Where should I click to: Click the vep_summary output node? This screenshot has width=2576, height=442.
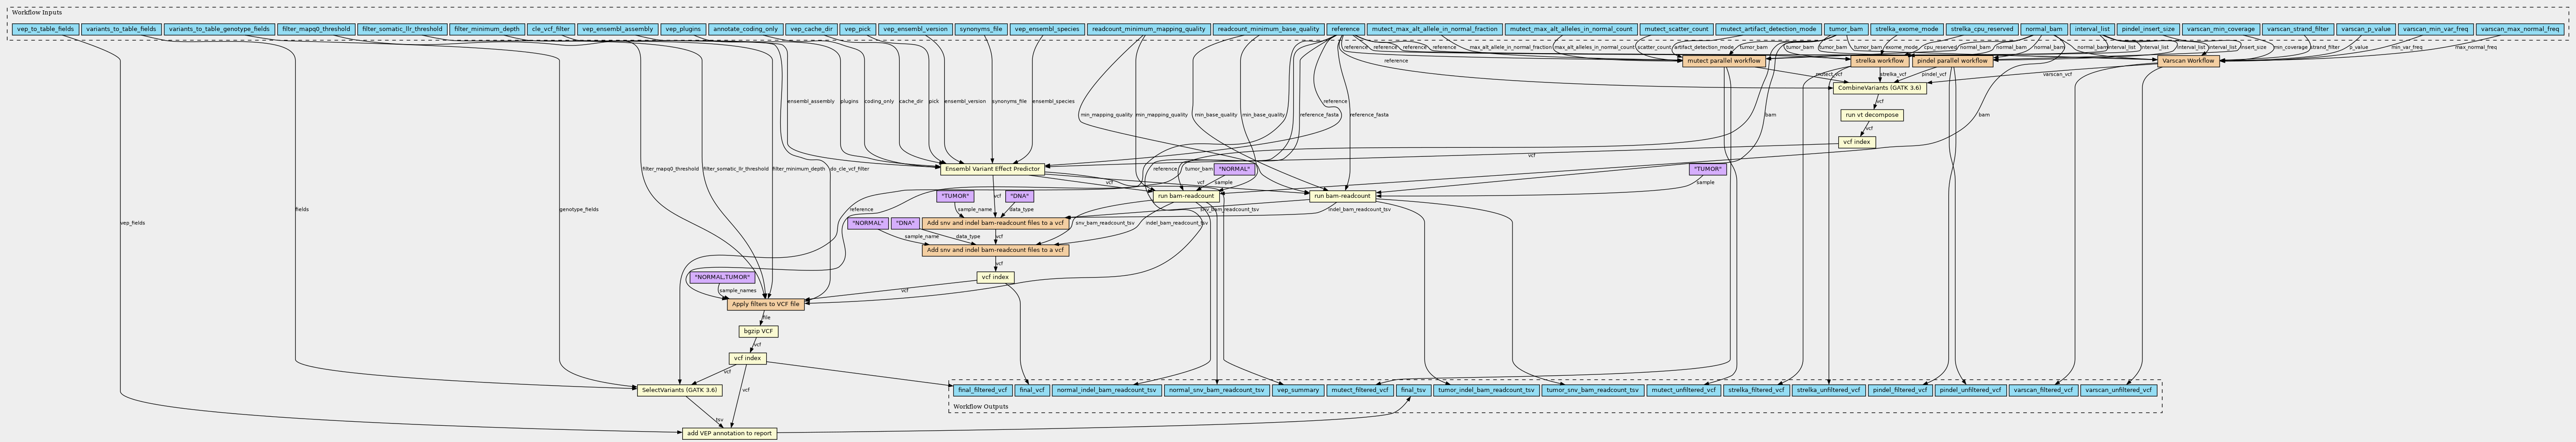[1298, 390]
